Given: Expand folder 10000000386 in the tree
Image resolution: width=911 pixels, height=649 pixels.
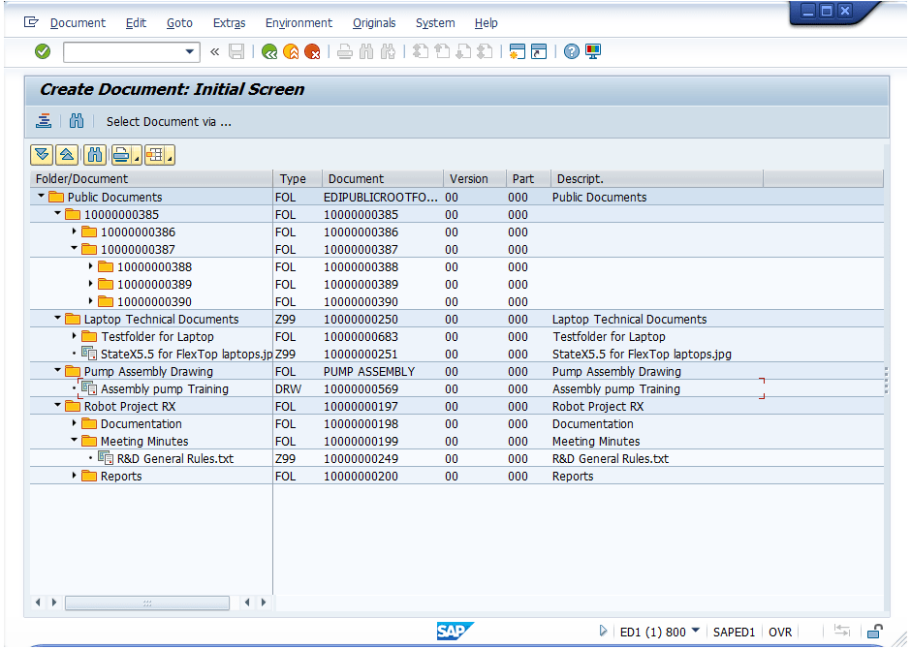Looking at the screenshot, I should 74,232.
